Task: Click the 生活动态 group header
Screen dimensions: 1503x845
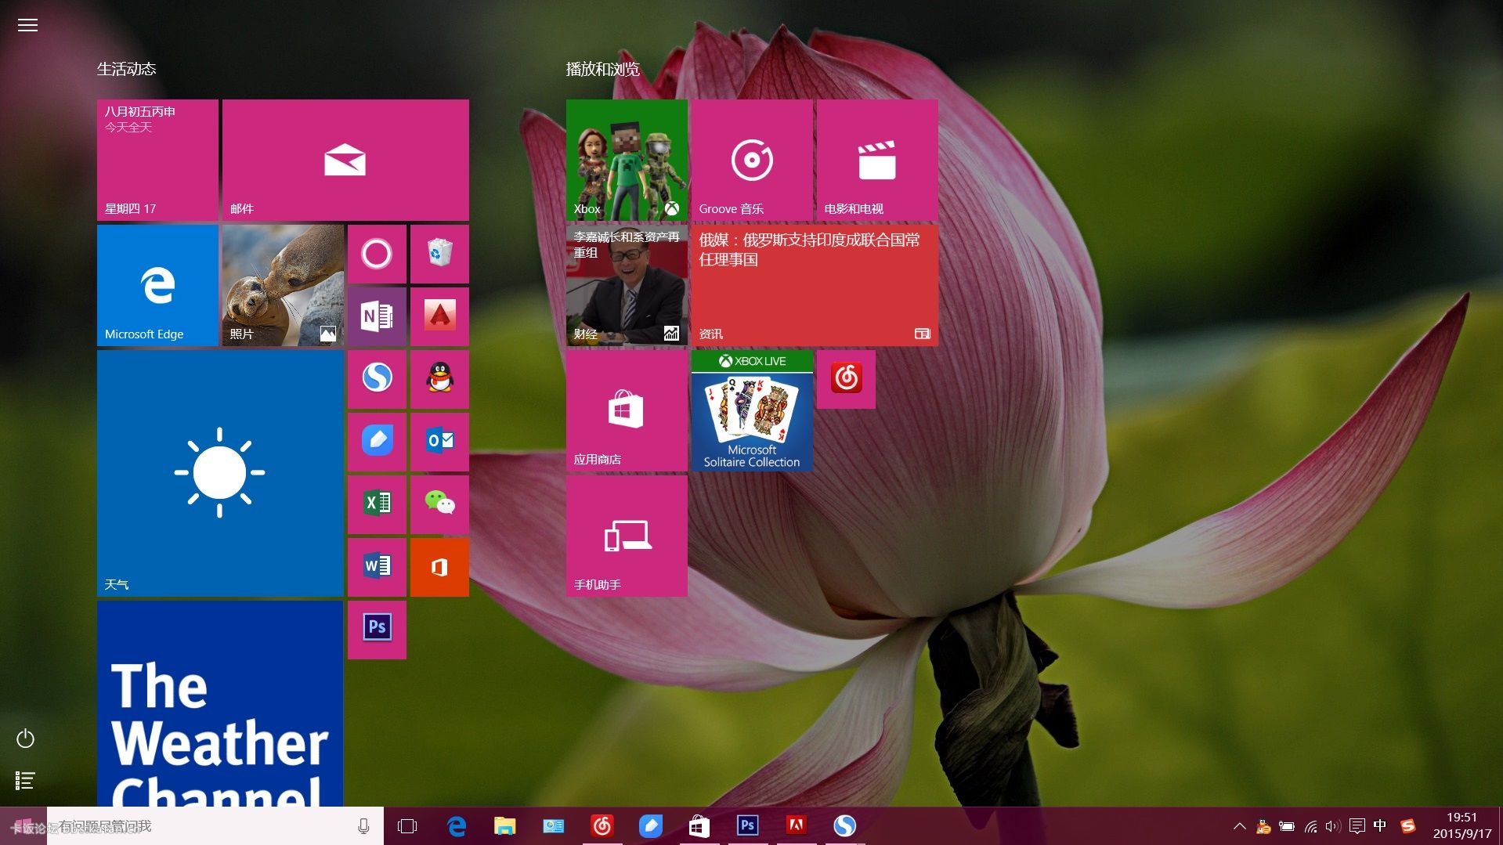Action: coord(126,69)
